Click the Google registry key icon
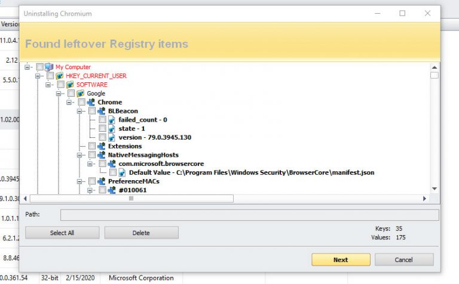The width and height of the screenshot is (459, 284). coord(81,94)
